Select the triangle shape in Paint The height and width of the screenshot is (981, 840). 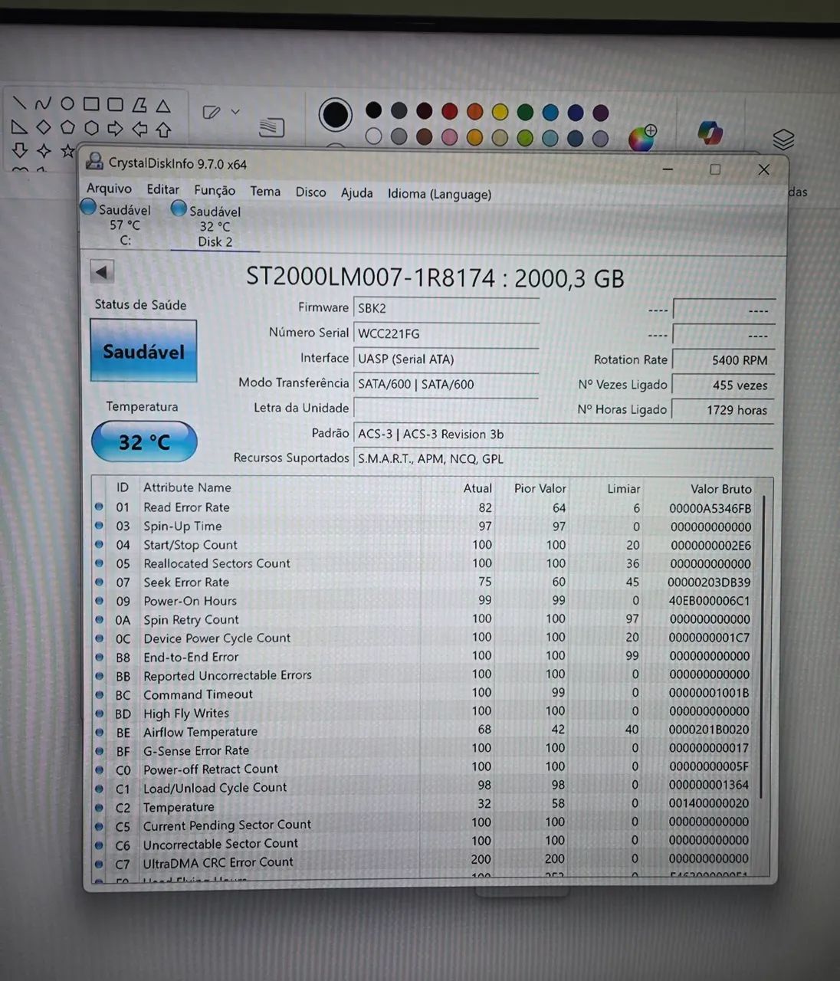pos(163,106)
